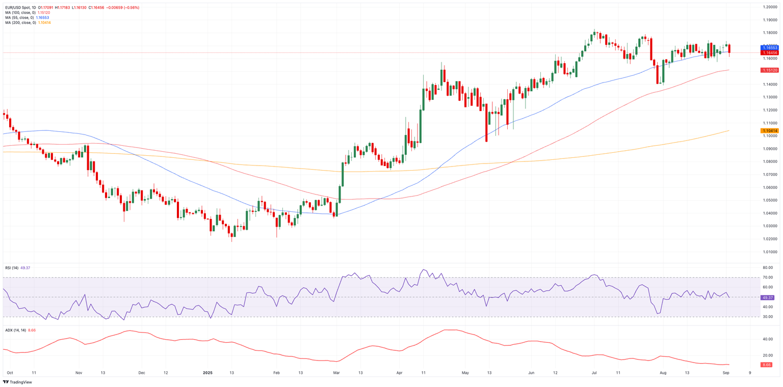Click the red 8.66 ADX value tag
This screenshot has height=387, width=783.
pos(767,365)
